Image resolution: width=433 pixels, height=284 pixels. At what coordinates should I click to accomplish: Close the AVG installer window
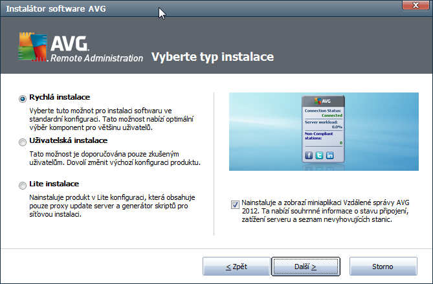(x=416, y=5)
